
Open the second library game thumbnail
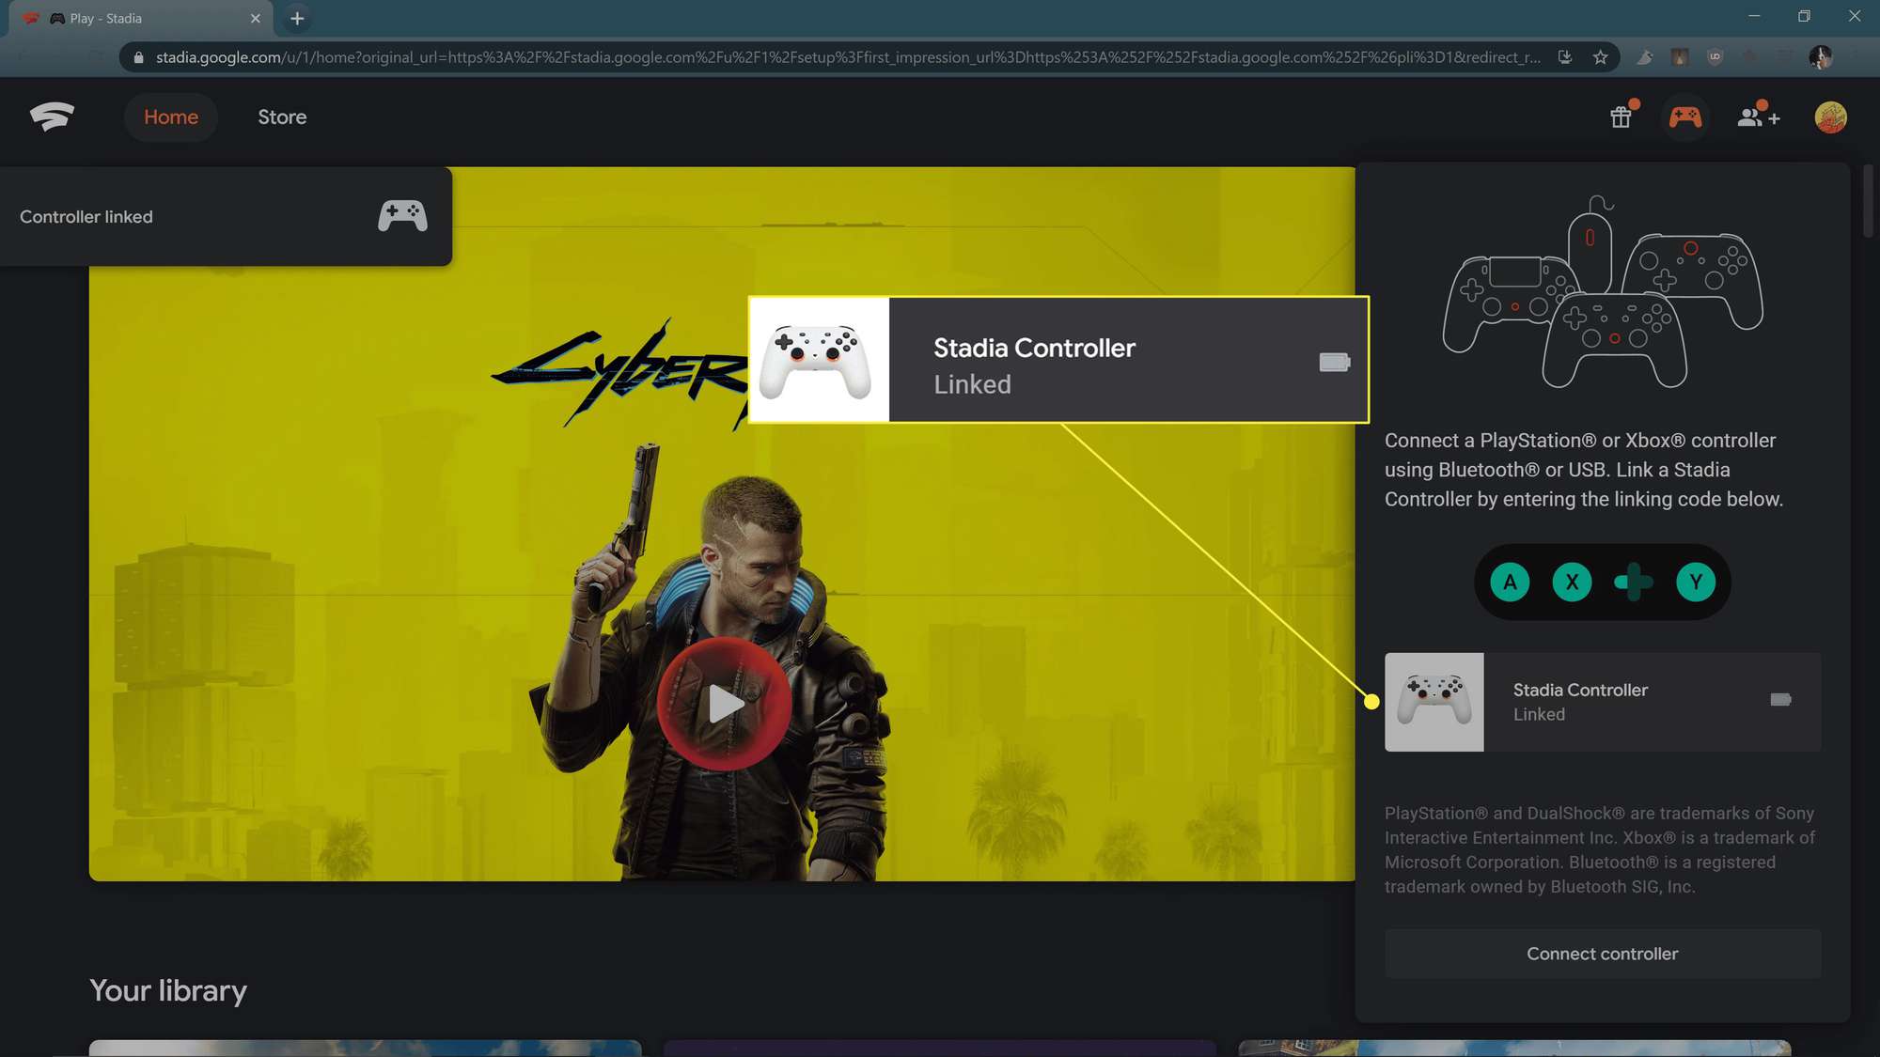[940, 1048]
